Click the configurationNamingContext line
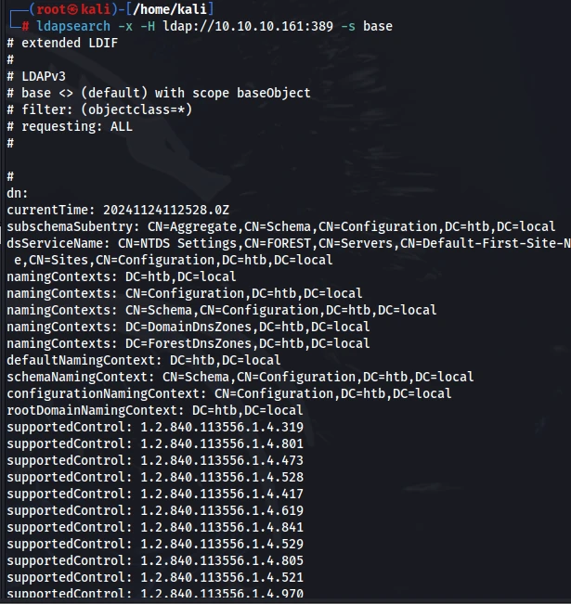The height and width of the screenshot is (604, 571). 229,393
